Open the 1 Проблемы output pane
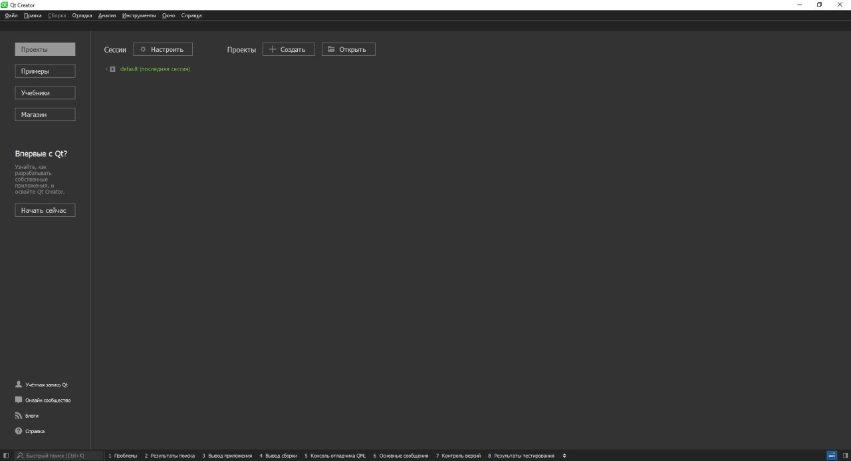Screen dimensions: 851x461 123,456
